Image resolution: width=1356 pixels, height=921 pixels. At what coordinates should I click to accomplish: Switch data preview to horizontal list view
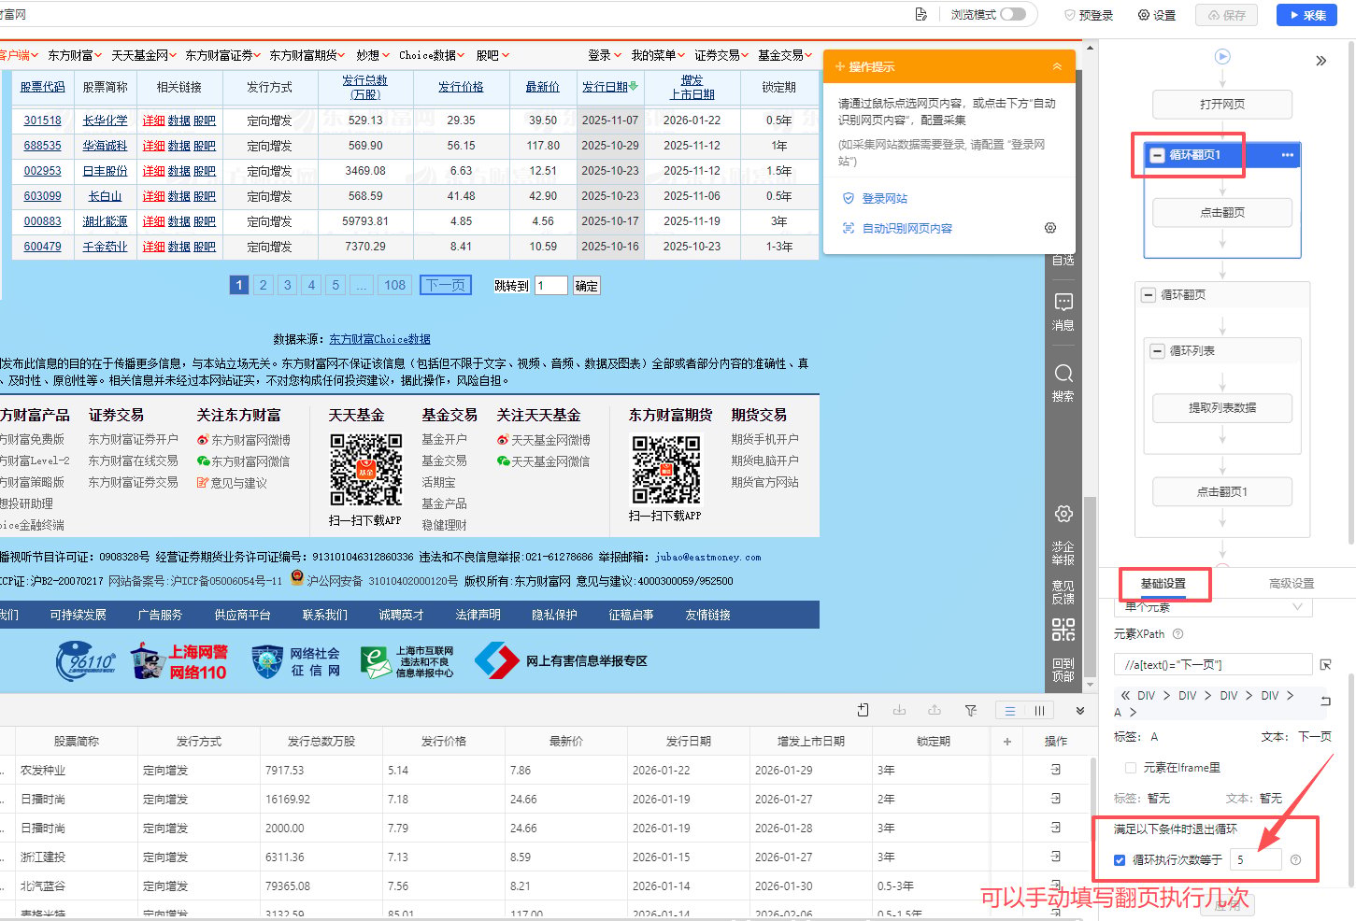[x=1010, y=711]
